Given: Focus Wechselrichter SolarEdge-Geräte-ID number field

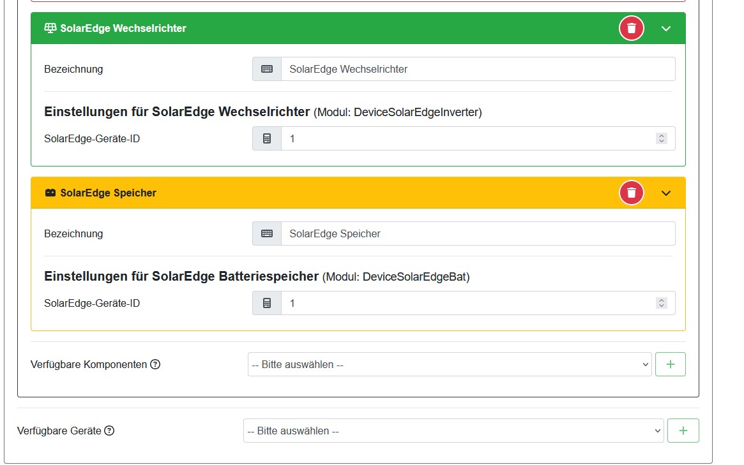Looking at the screenshot, I should [x=478, y=138].
